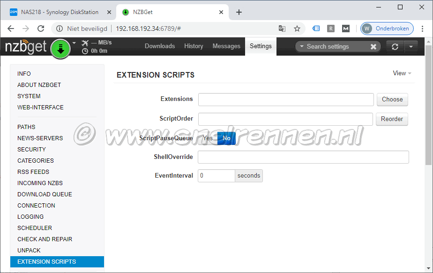Click the airplane speed limit icon
Screen dimensions: 433x273
coord(85,43)
